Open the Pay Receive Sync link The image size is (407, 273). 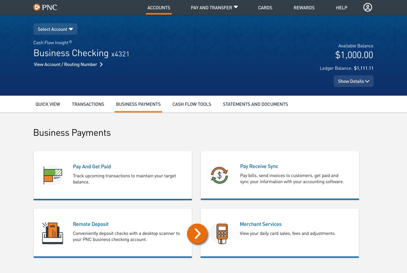coord(259,166)
